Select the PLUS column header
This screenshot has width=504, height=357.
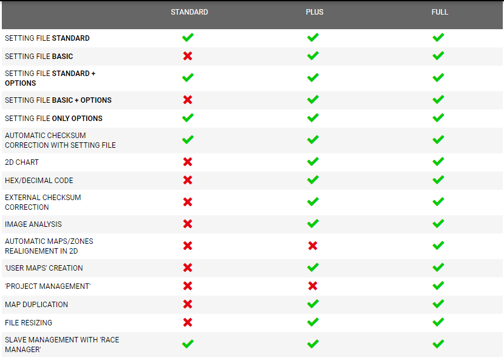315,12
